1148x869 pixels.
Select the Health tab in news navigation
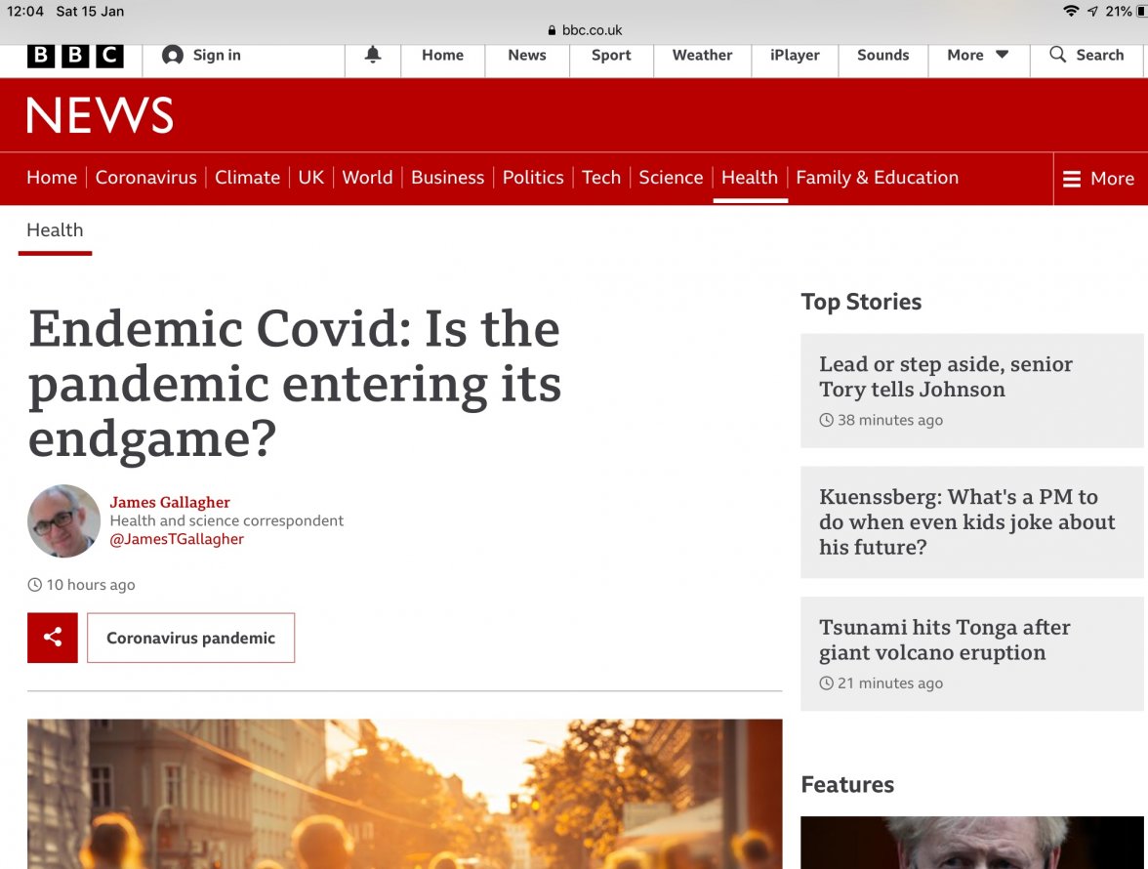click(749, 178)
